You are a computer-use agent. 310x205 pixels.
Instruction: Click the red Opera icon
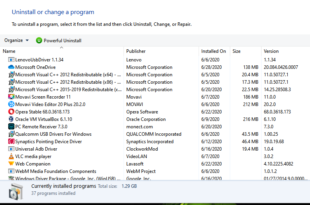(11, 111)
